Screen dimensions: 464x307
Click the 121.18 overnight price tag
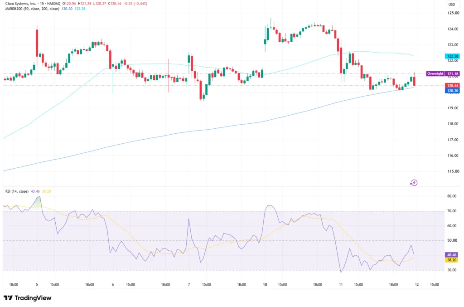pos(453,73)
